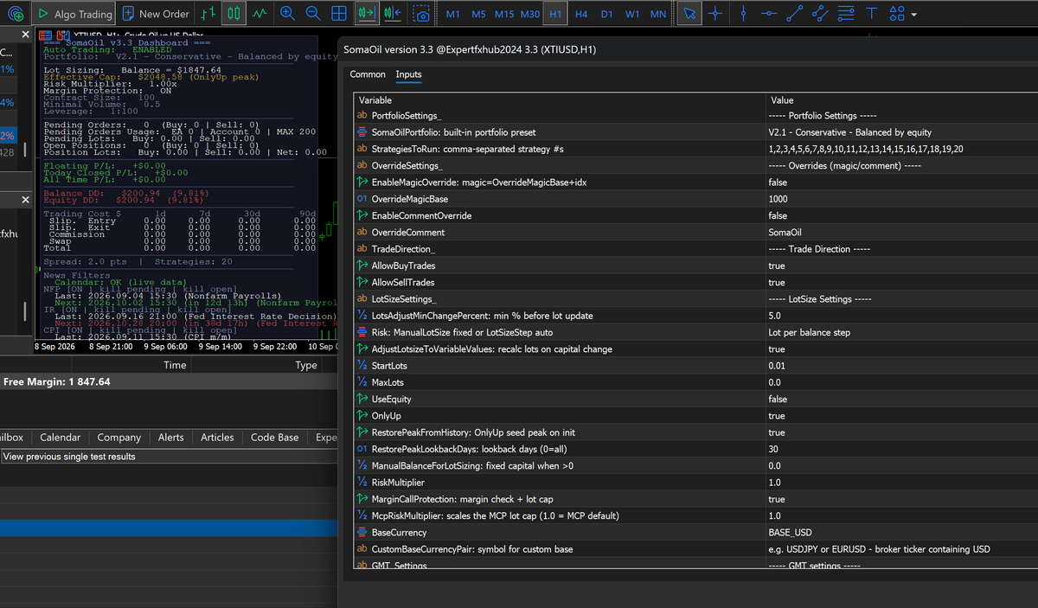This screenshot has width=1038, height=608.
Task: Select H4 timeframe
Action: tap(581, 14)
